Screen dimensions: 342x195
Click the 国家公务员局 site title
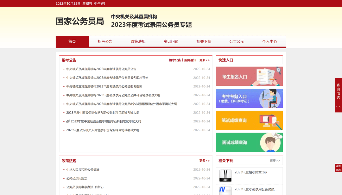(80, 21)
